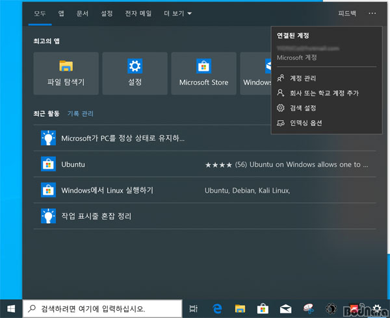Click the 인덱싱 옵션 icon
The image size is (390, 318).
(x=281, y=123)
